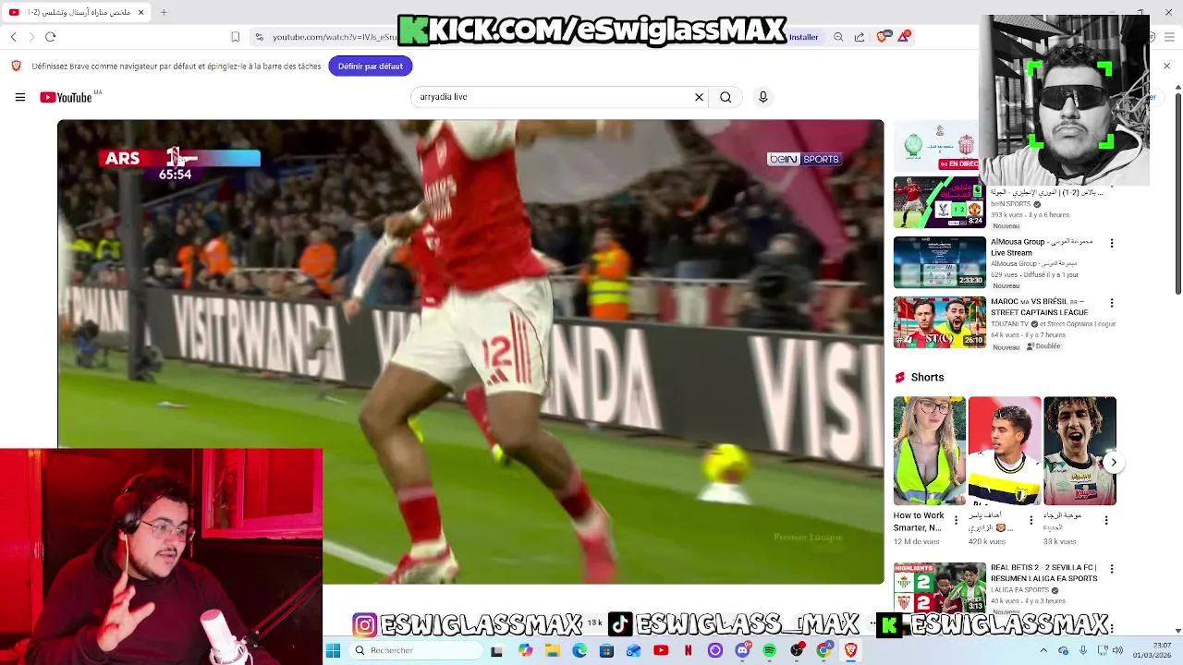Image resolution: width=1183 pixels, height=665 pixels.
Task: Open the Windows Start menu
Action: (333, 650)
